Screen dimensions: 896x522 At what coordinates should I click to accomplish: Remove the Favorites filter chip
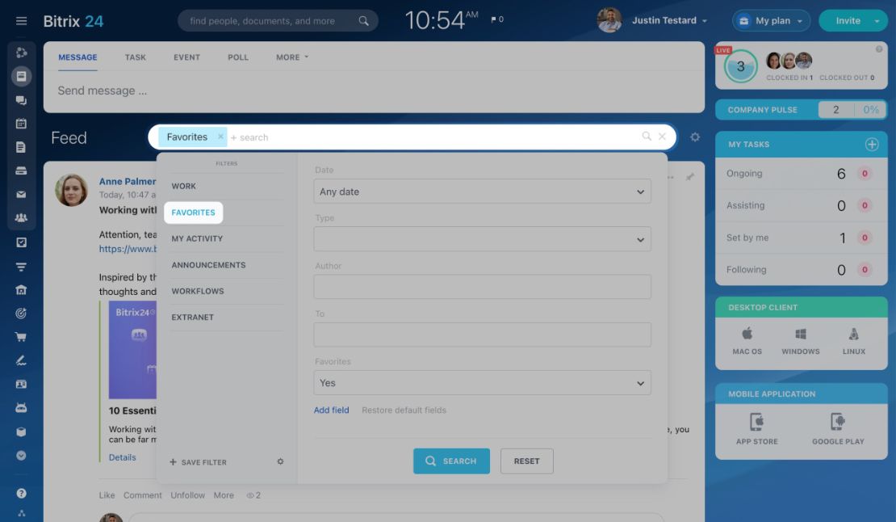[x=220, y=137]
